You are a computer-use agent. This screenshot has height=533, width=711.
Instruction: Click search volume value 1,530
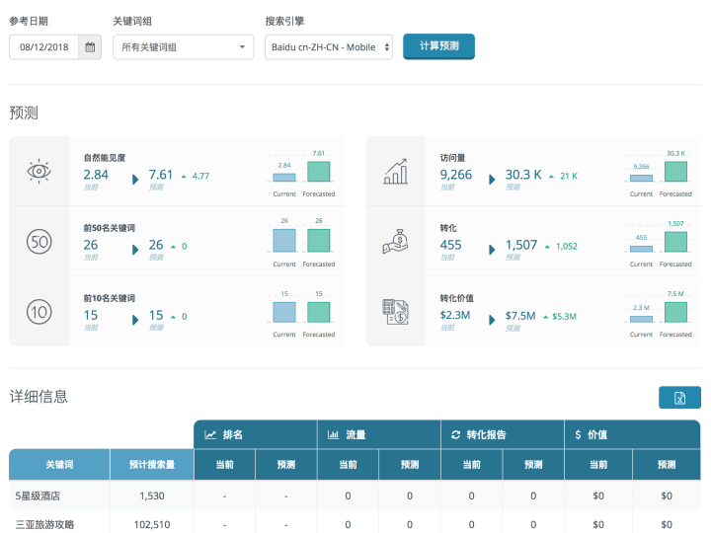[152, 495]
